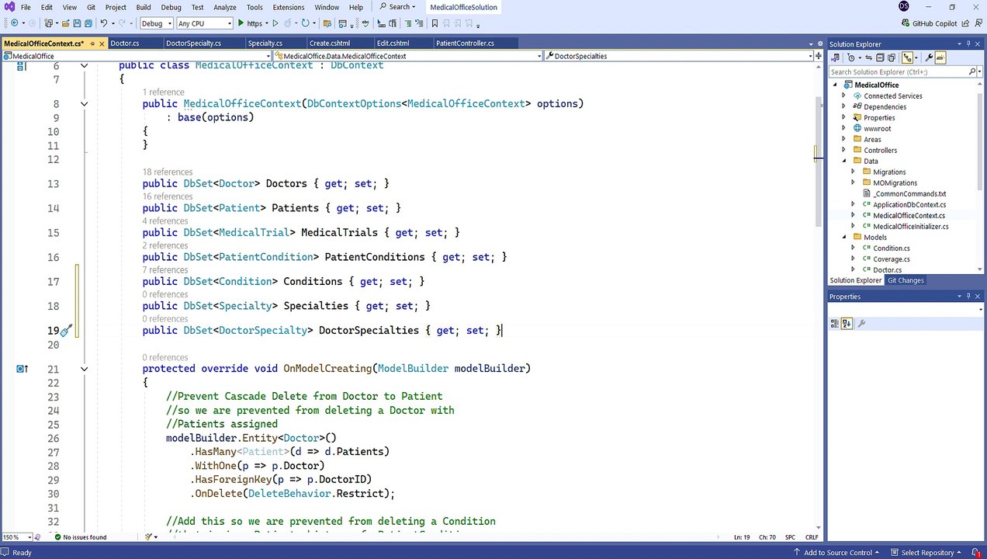
Task: Open the Any CPU platform dropdown
Action: (x=205, y=23)
